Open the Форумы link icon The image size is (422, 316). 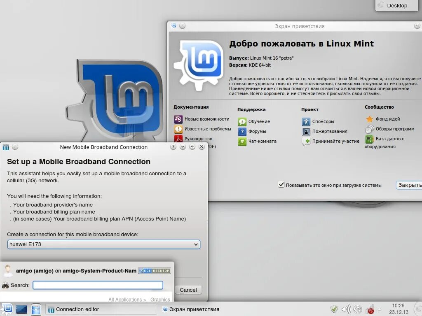242,131
